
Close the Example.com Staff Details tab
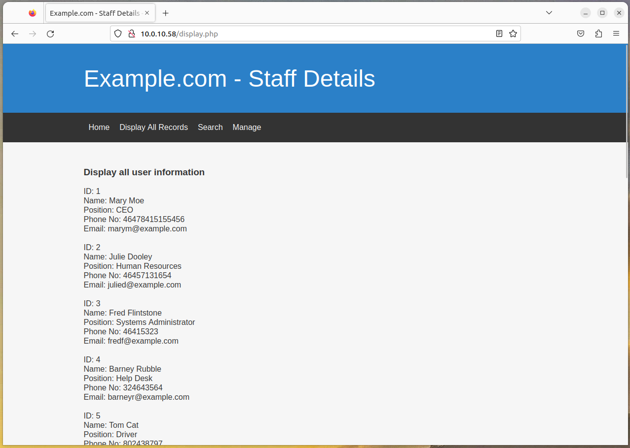(147, 13)
